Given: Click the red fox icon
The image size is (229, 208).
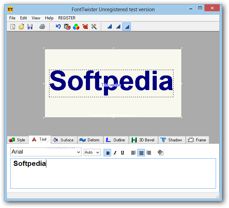Looking at the screenshot, I should (85, 27).
